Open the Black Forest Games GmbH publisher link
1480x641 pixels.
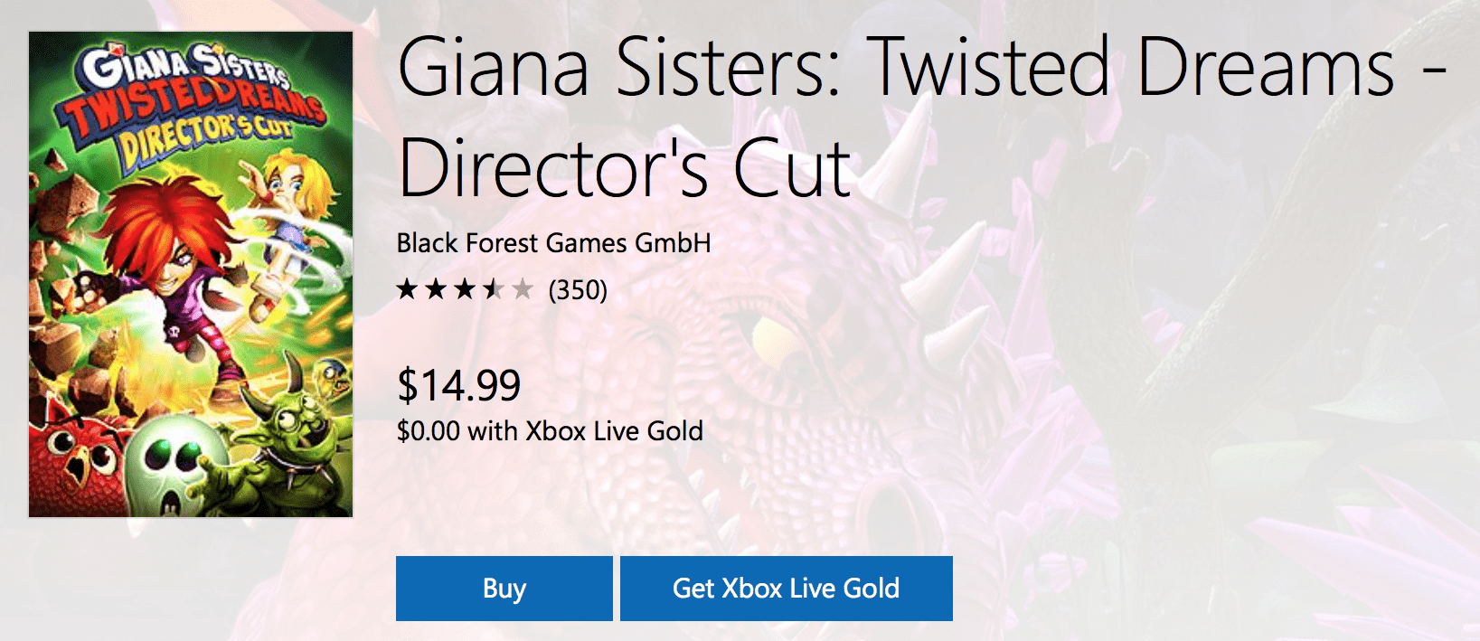[553, 243]
